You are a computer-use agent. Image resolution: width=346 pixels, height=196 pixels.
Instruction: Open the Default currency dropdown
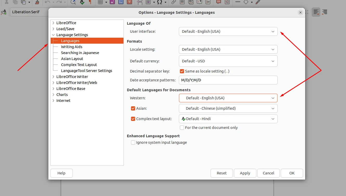click(x=228, y=61)
